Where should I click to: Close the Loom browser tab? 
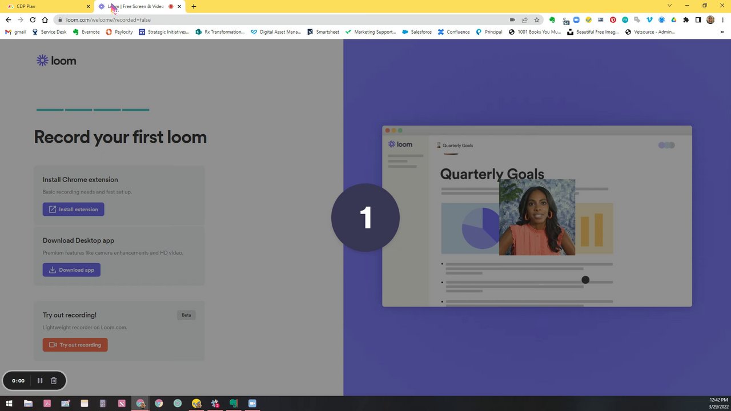[179, 6]
